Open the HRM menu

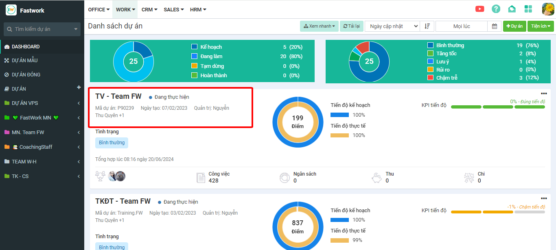(x=198, y=9)
